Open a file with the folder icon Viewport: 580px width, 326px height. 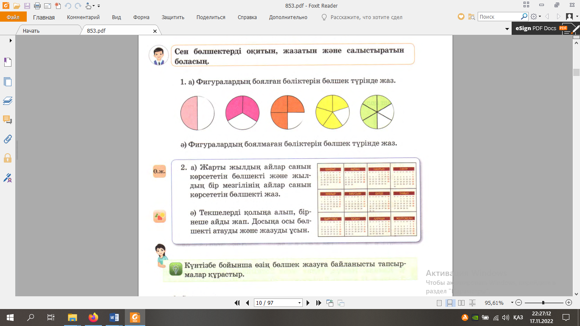click(17, 6)
